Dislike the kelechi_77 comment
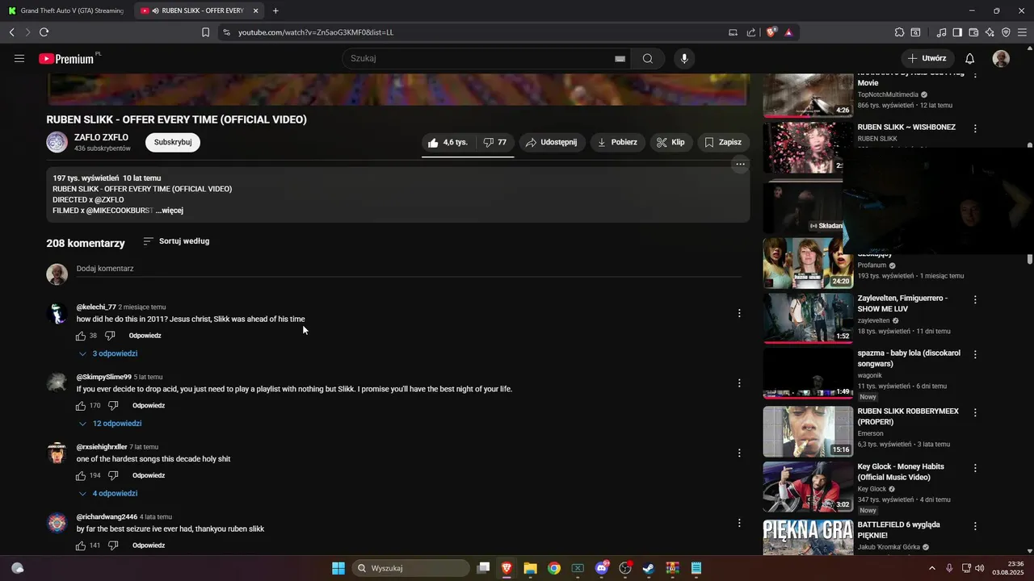1034x581 pixels. pos(111,336)
